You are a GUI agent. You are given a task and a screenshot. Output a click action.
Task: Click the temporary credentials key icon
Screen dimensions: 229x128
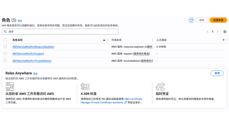pos(160,87)
